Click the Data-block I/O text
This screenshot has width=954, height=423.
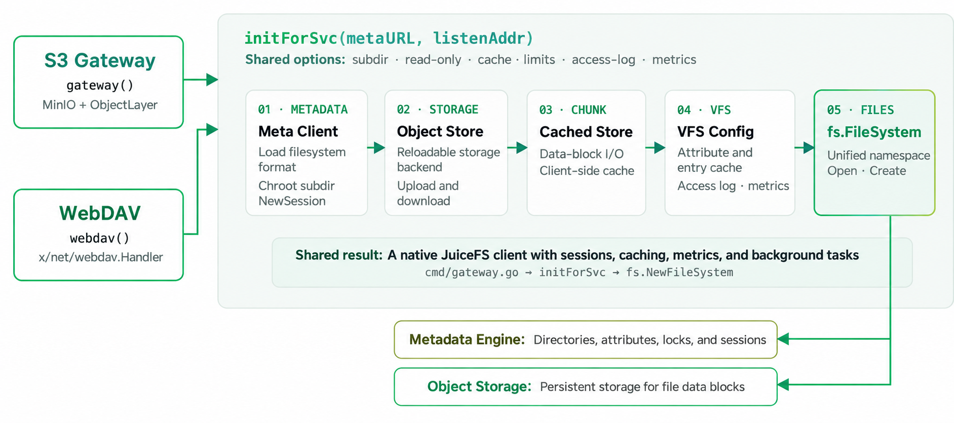click(x=581, y=154)
